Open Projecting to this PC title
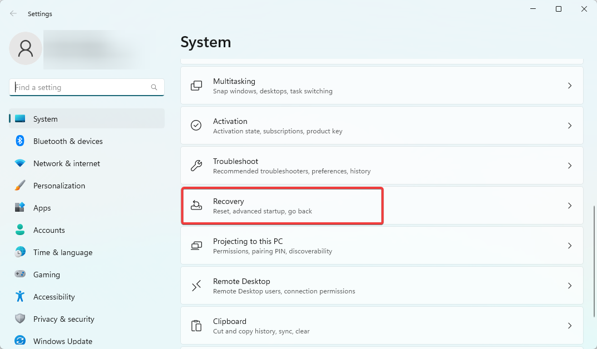 click(248, 241)
